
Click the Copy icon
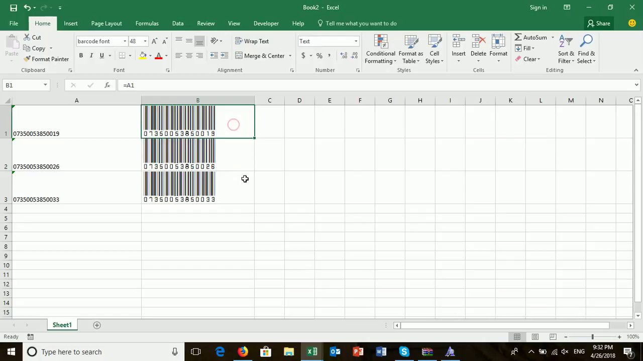(x=27, y=48)
